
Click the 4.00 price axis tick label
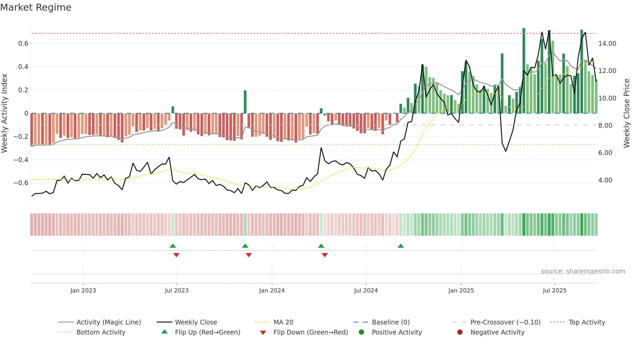pos(605,180)
